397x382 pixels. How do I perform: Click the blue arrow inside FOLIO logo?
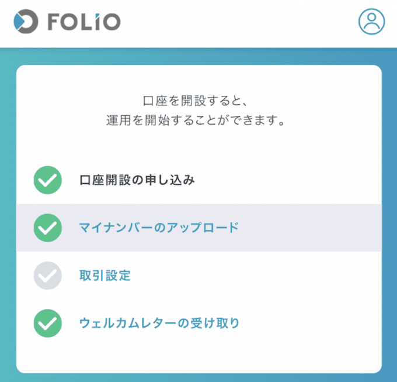19,21
